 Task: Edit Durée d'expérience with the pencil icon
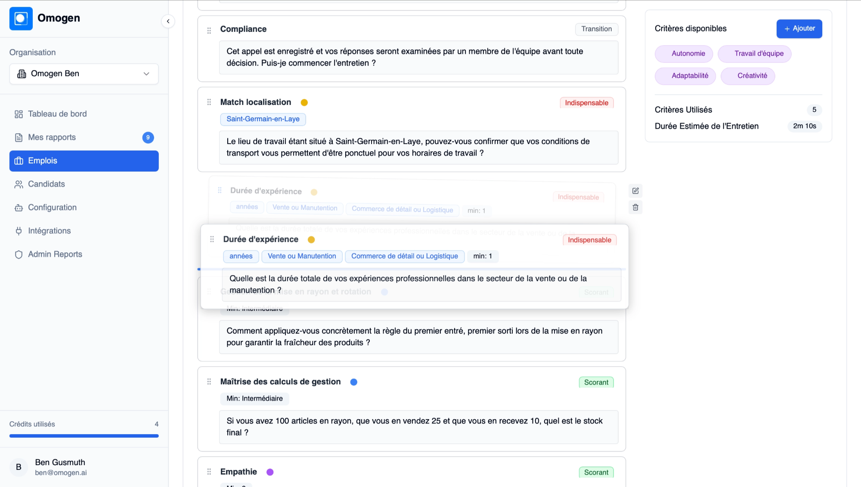[x=635, y=190]
